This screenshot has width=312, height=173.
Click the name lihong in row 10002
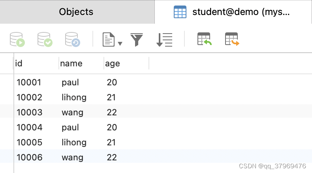(x=74, y=98)
